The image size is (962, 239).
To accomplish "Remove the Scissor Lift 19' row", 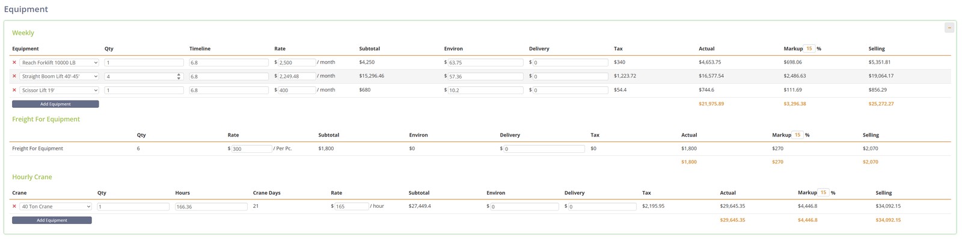I will pyautogui.click(x=14, y=90).
